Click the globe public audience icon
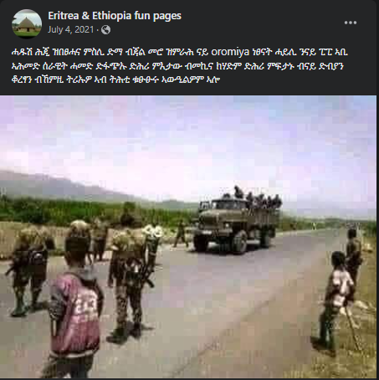The image size is (379, 380). point(105,30)
